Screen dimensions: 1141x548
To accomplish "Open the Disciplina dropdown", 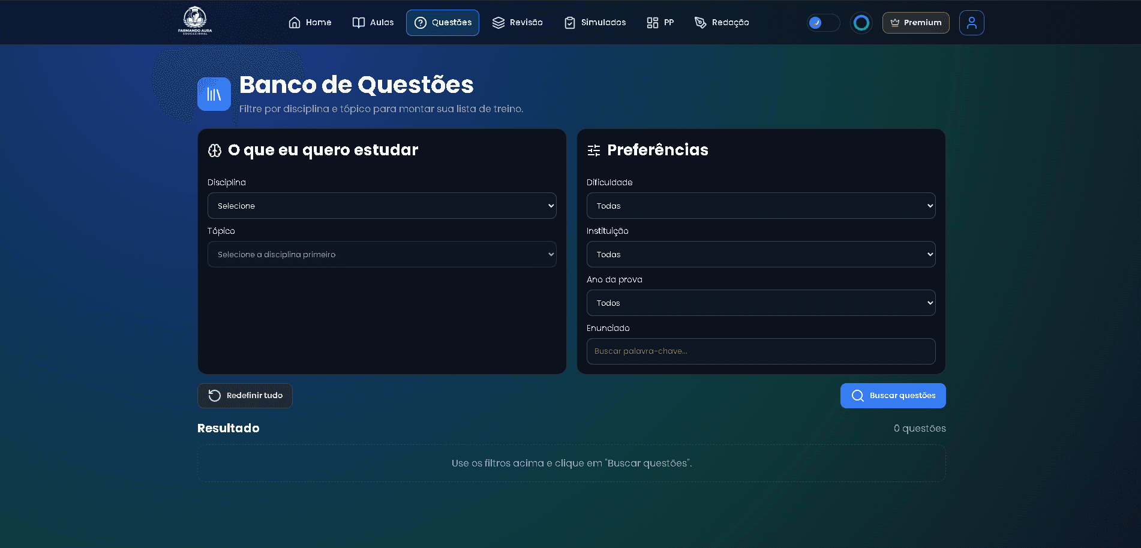I will click(382, 206).
